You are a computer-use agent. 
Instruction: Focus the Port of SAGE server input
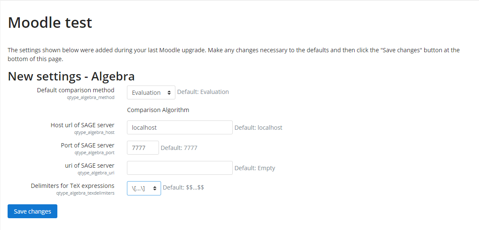(x=143, y=147)
